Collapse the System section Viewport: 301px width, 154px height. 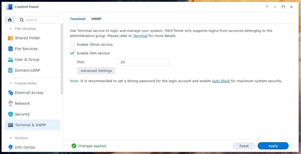point(11,138)
